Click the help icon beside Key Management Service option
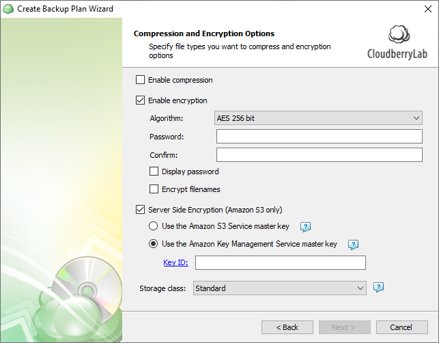This screenshot has width=439, height=343. point(353,245)
